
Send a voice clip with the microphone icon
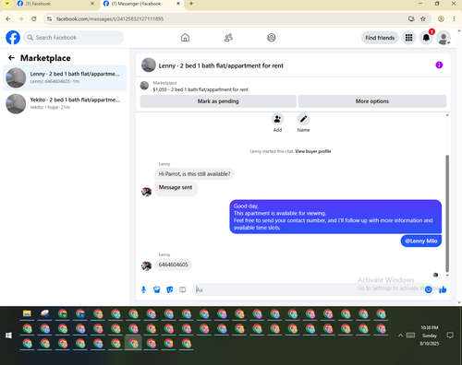click(143, 289)
